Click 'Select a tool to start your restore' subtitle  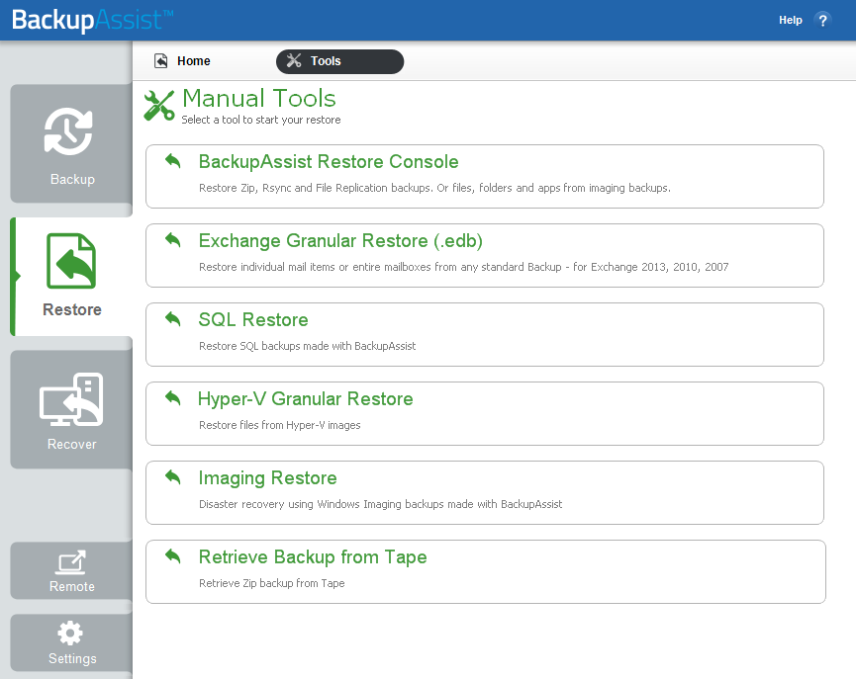261,120
